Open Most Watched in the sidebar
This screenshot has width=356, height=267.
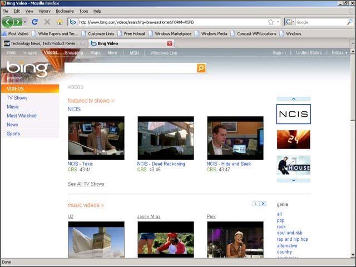tap(22, 116)
